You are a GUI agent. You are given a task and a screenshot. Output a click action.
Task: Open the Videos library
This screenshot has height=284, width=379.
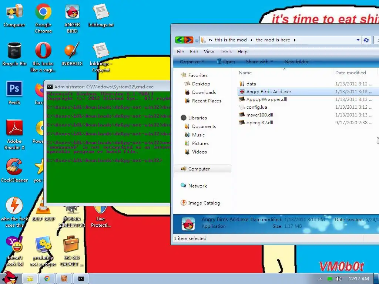coord(196,152)
